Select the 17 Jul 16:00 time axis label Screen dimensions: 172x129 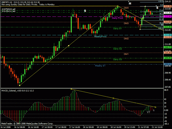coord(75,127)
